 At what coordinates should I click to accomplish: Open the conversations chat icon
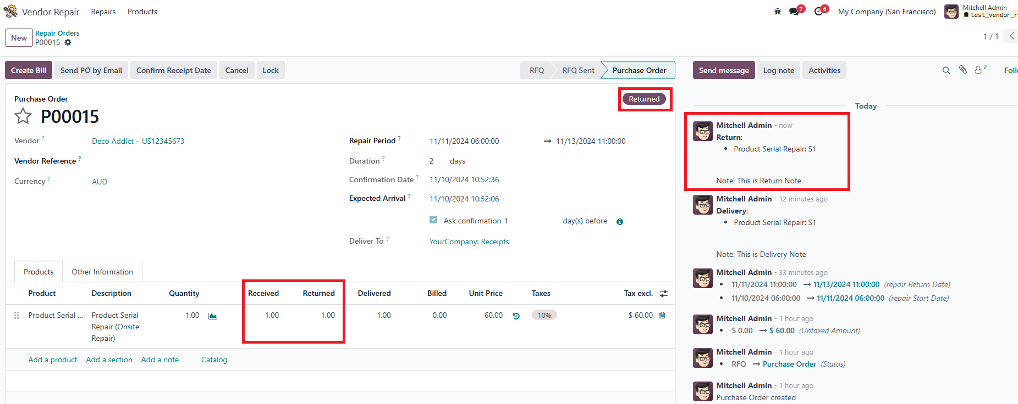coord(794,12)
